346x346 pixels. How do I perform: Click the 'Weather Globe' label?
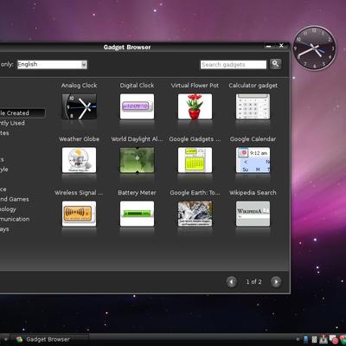[79, 139]
